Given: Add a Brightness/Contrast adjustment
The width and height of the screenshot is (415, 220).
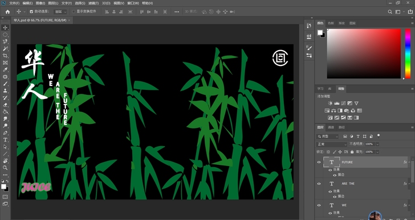Looking at the screenshot, I should (x=330, y=103).
